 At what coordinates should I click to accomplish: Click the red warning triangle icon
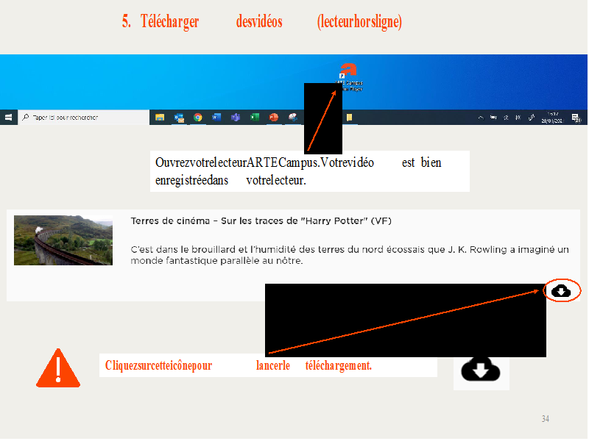[57, 368]
